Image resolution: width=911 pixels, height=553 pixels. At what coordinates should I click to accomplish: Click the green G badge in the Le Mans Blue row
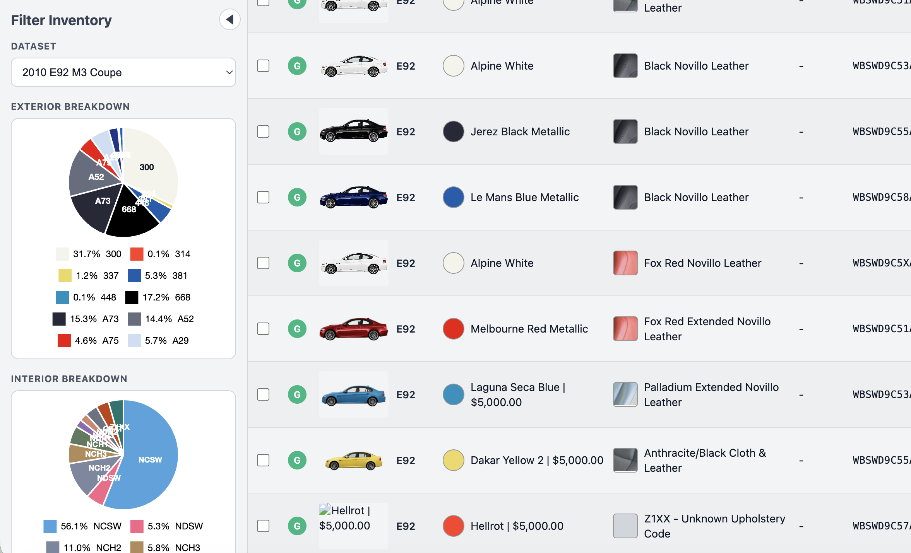297,197
